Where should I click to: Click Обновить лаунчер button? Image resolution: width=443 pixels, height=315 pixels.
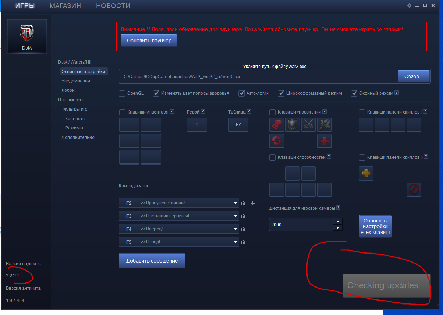pos(149,41)
